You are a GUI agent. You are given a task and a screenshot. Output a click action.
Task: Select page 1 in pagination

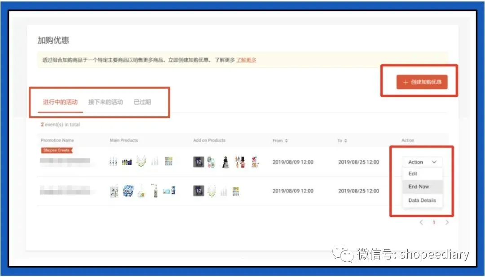tap(434, 222)
